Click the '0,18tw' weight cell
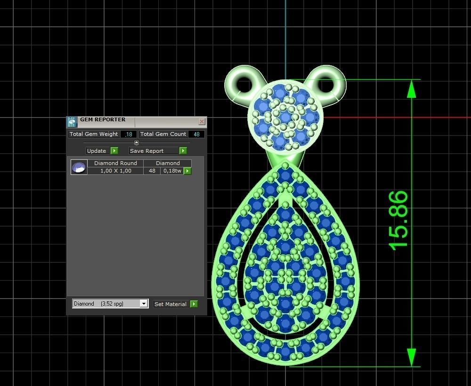Image resolution: width=471 pixels, height=386 pixels. (x=172, y=171)
